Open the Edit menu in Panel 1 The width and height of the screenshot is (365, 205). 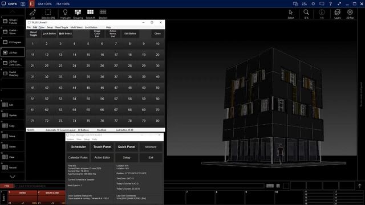click(35, 27)
